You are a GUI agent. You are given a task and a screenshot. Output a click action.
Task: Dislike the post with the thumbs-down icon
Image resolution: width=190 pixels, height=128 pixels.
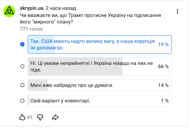click(40, 117)
